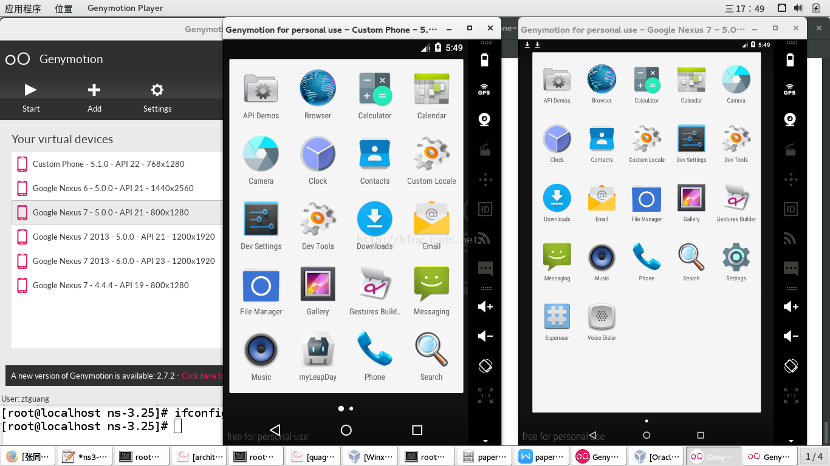This screenshot has width=830, height=466.
Task: Select Google Nexus 7 2013 6.0.0 device
Action: coord(117,261)
